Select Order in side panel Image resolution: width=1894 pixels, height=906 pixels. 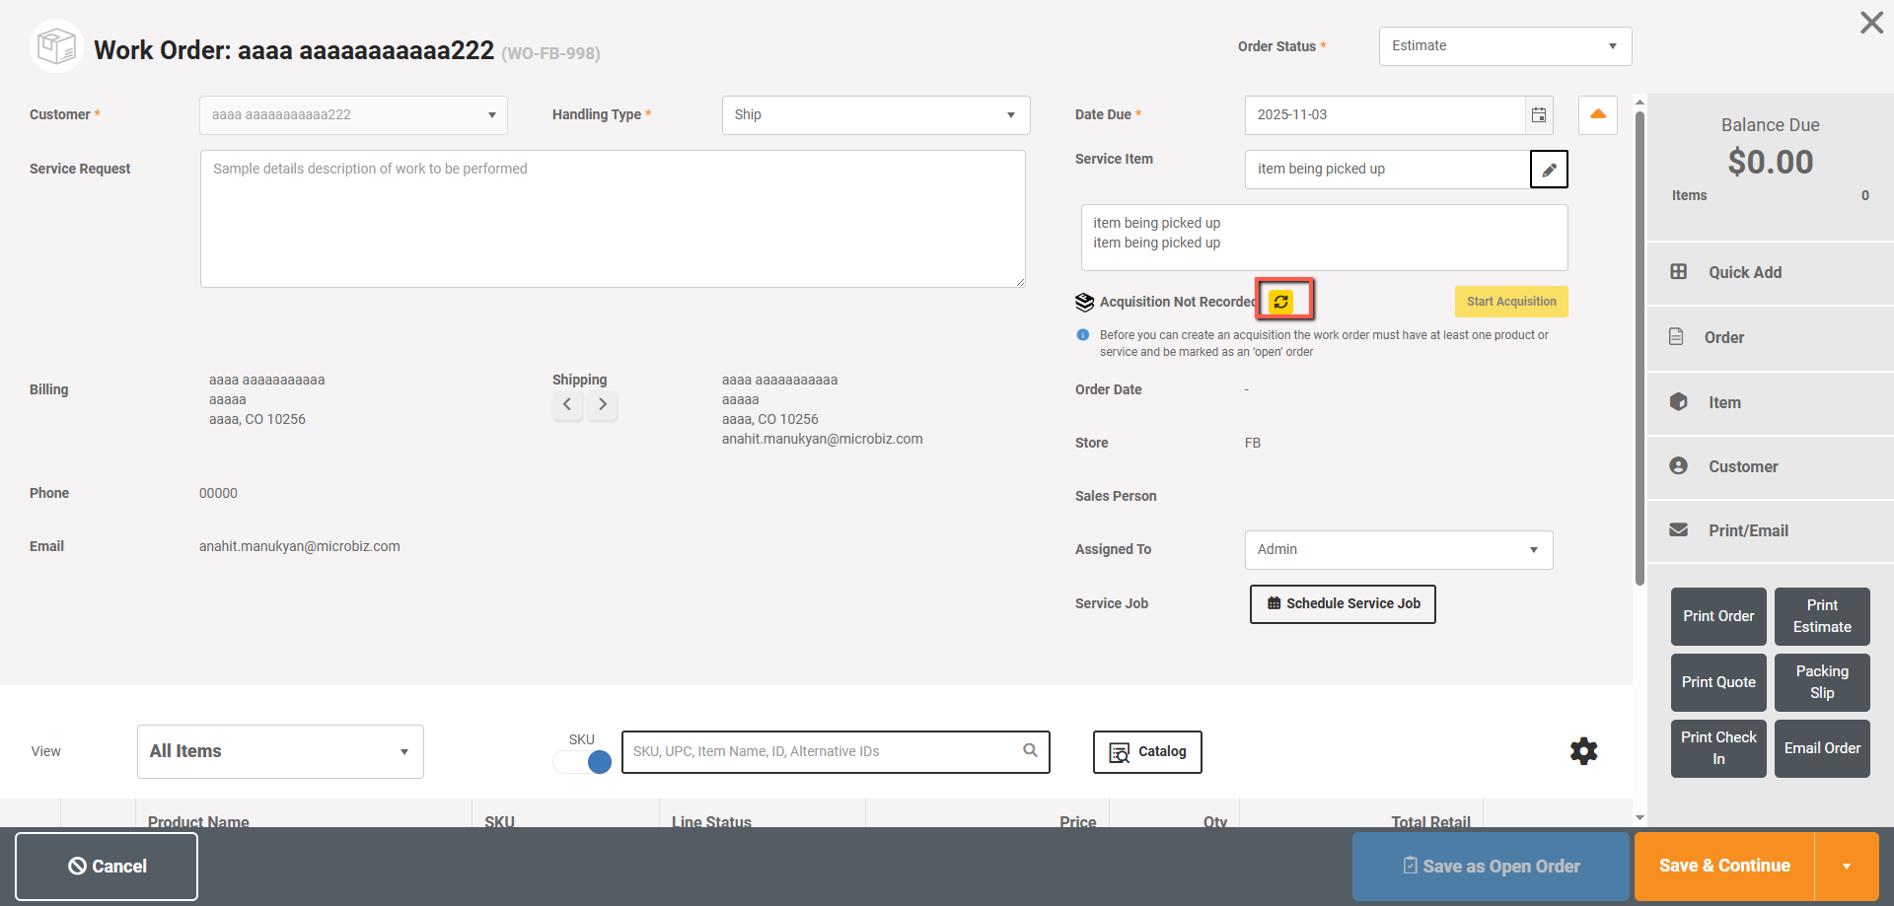(1771, 338)
